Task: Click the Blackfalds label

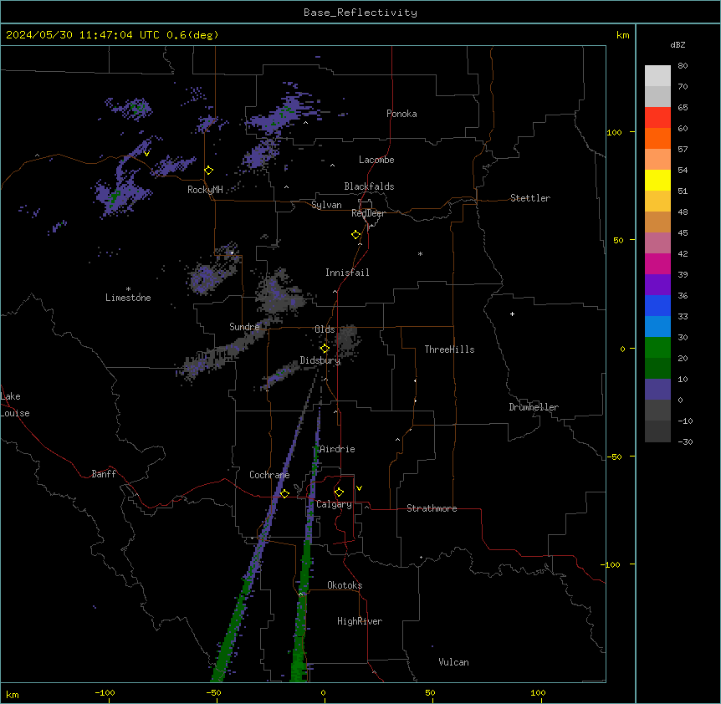Action: [x=369, y=186]
